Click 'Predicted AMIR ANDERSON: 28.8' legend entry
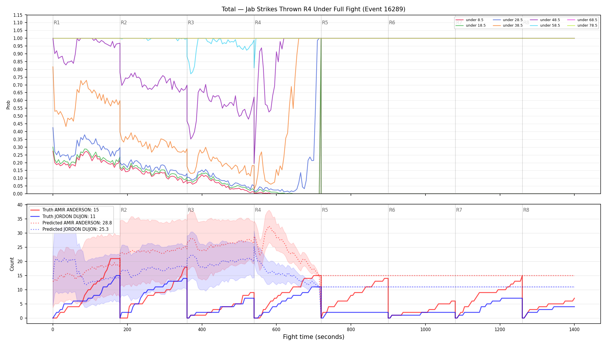This screenshot has width=607, height=347. pos(71,223)
